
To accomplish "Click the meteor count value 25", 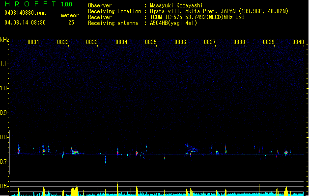I will click(x=71, y=23).
